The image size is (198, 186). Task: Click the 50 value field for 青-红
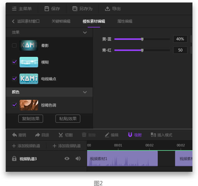point(180,50)
